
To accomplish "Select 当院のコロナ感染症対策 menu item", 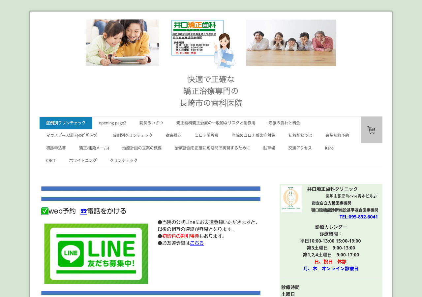I will click(254, 135).
